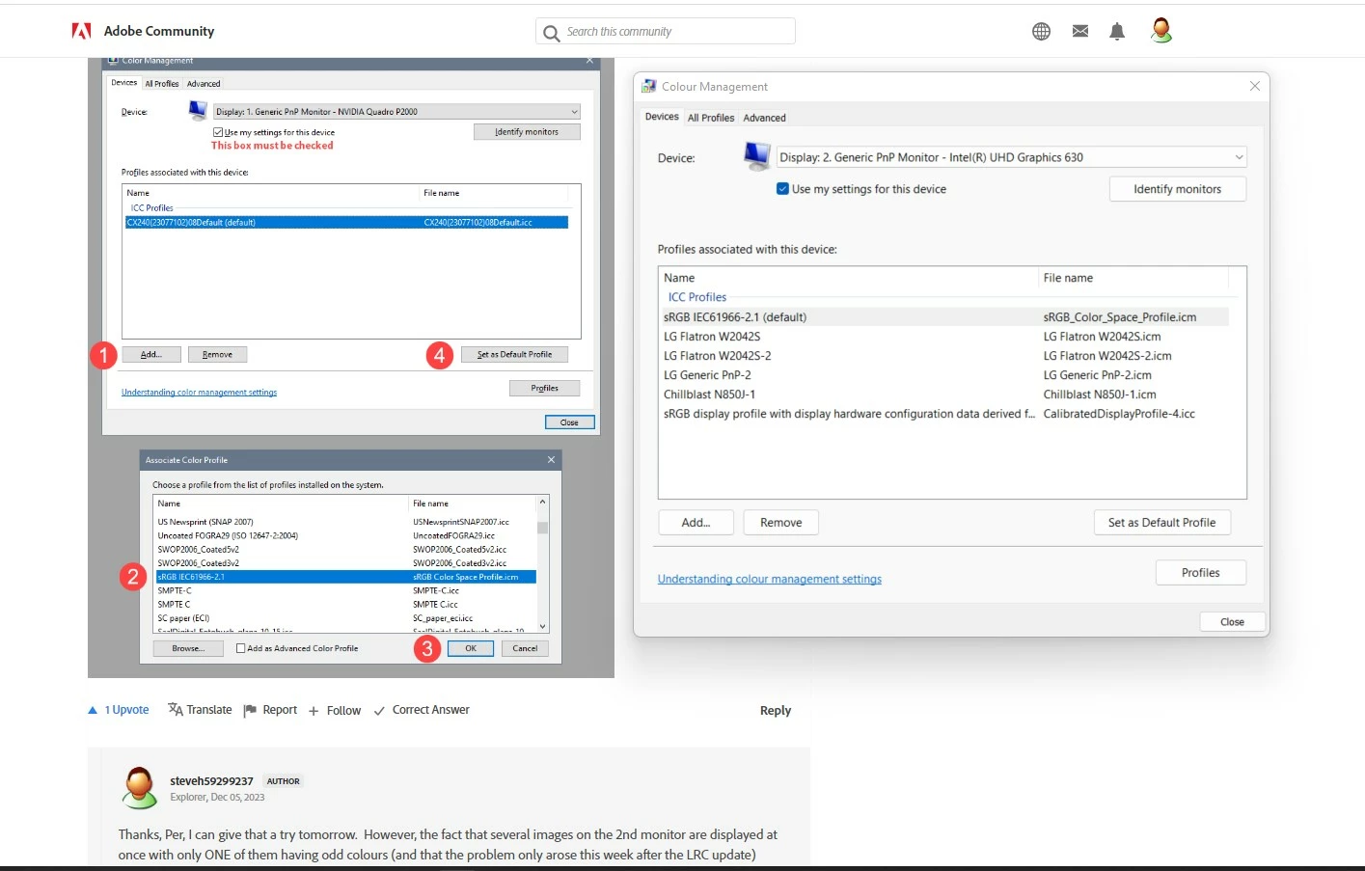The height and width of the screenshot is (871, 1365).
Task: Click the Identify monitors button
Action: [1177, 189]
